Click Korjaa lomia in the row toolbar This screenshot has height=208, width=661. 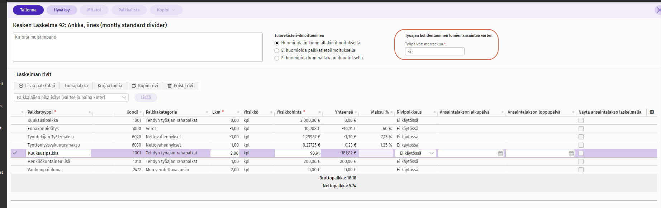tap(110, 86)
